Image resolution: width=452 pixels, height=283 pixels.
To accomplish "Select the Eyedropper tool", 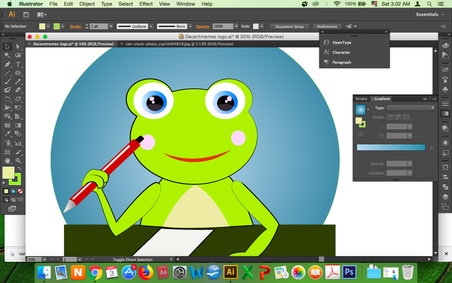I will [x=7, y=134].
